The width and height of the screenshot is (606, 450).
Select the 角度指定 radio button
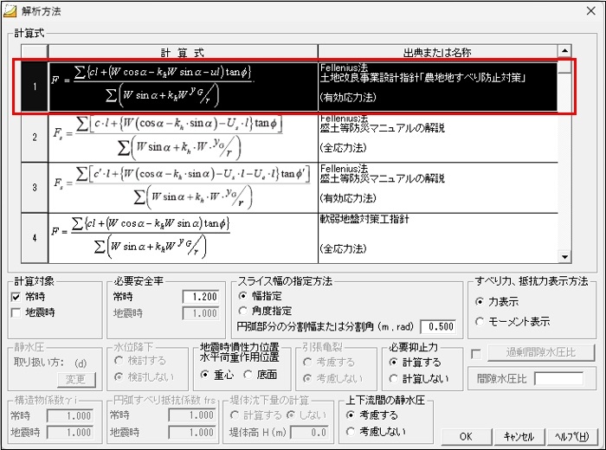[242, 311]
